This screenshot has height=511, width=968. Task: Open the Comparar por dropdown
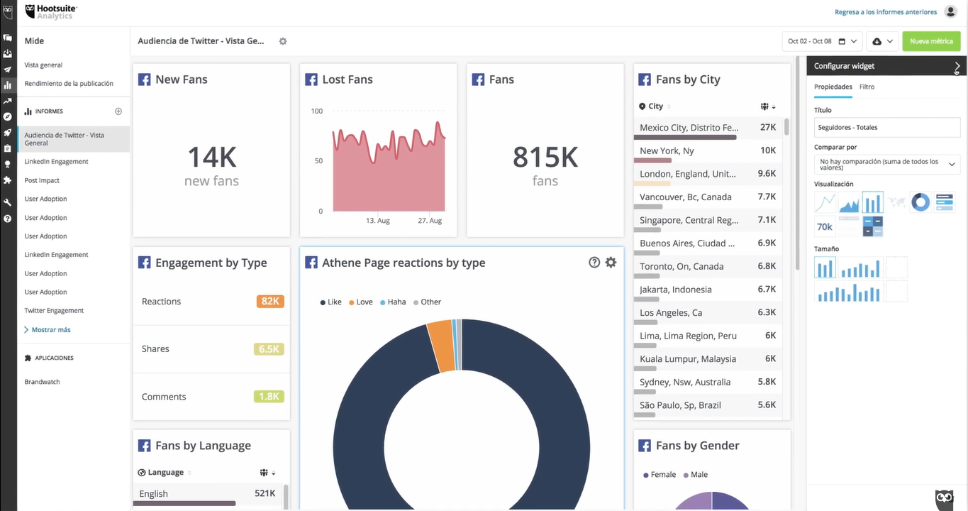tap(886, 164)
